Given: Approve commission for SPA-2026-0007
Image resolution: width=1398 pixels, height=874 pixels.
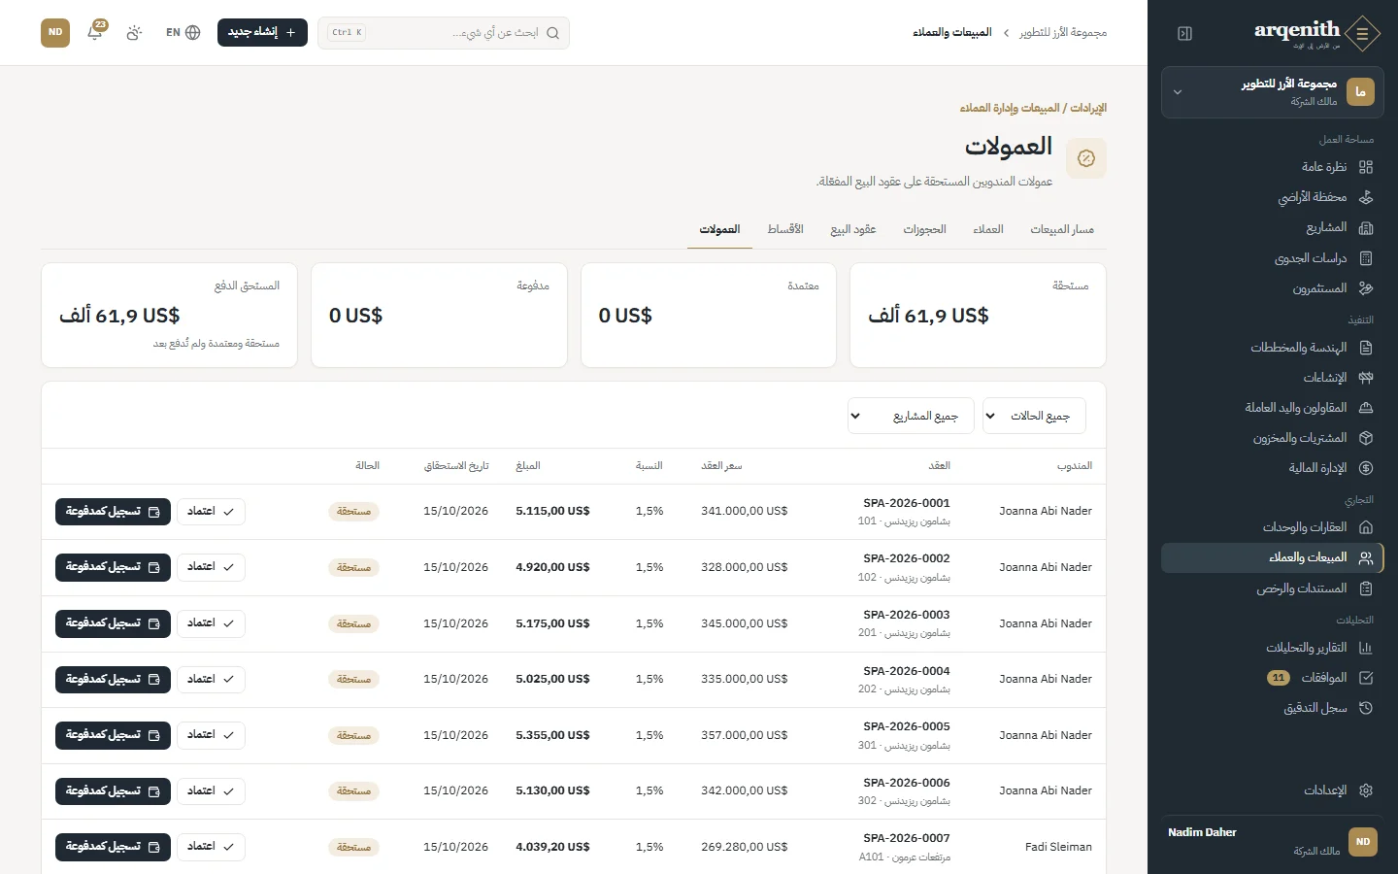Looking at the screenshot, I should pos(211,847).
